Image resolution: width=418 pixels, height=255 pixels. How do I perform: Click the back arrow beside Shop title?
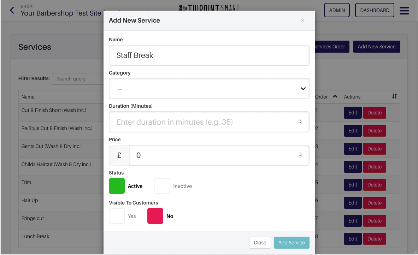click(x=12, y=10)
